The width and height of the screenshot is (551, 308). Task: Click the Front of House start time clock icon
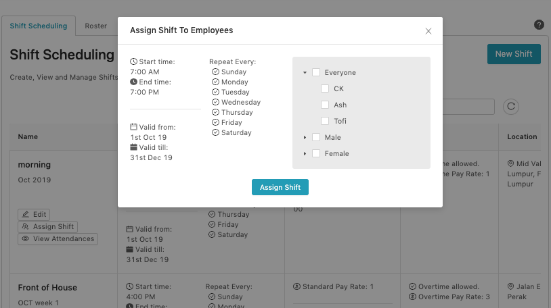click(x=130, y=286)
